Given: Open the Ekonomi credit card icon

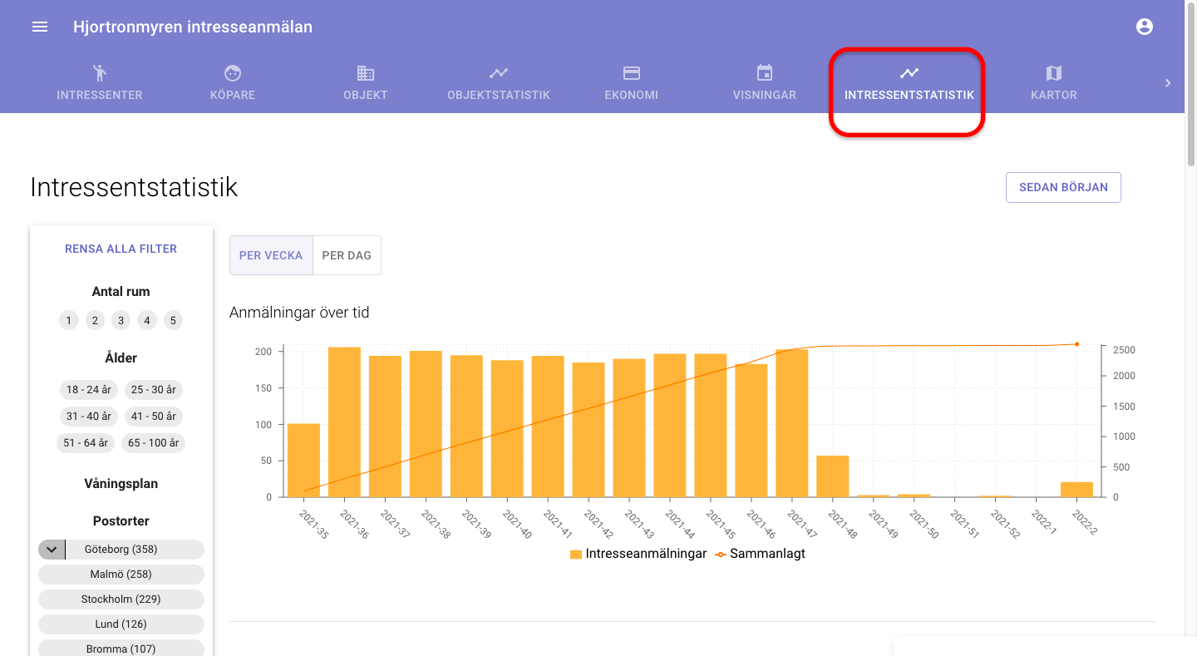Looking at the screenshot, I should pos(632,73).
